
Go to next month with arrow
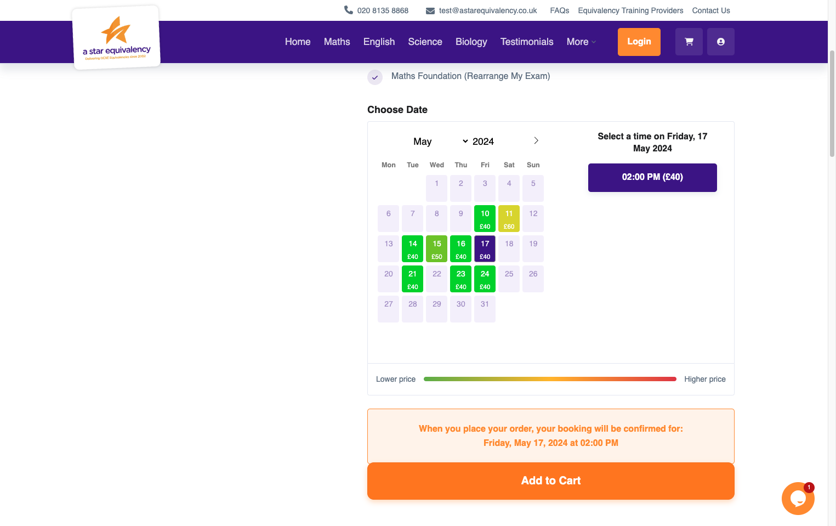click(536, 140)
